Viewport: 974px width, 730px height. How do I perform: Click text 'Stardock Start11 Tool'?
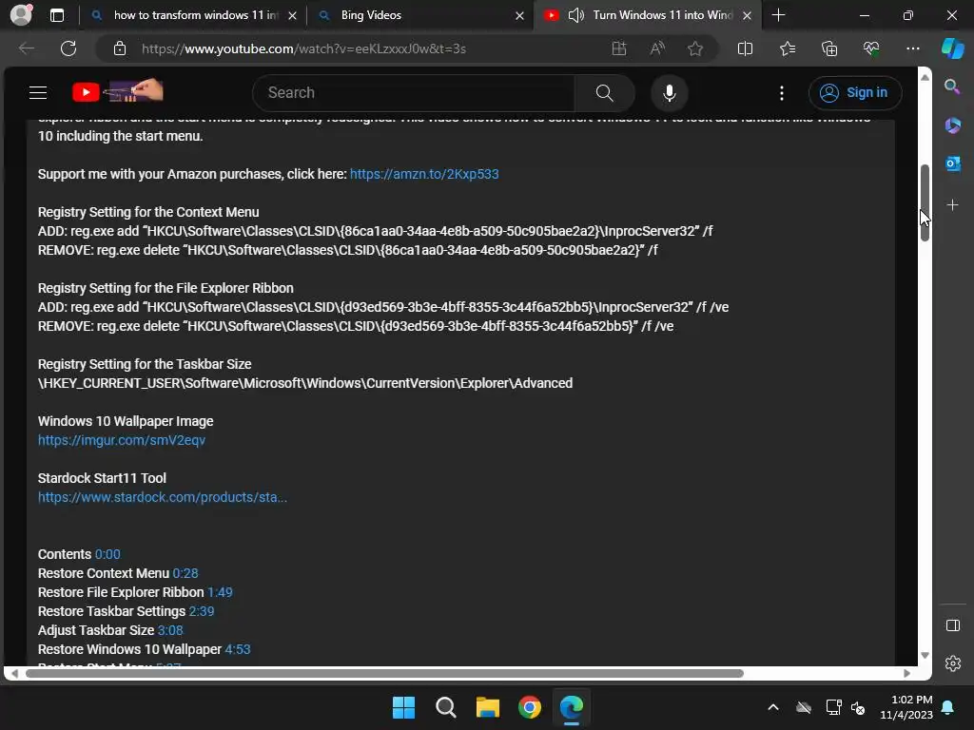(102, 479)
